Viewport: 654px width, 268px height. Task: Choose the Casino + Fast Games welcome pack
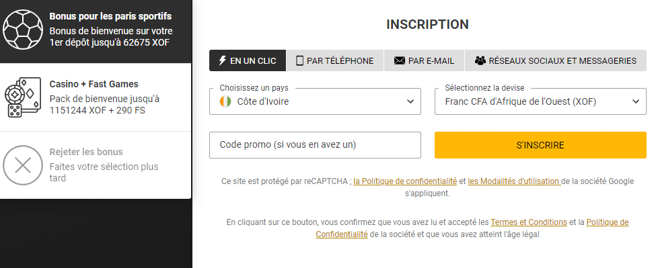pyautogui.click(x=96, y=97)
